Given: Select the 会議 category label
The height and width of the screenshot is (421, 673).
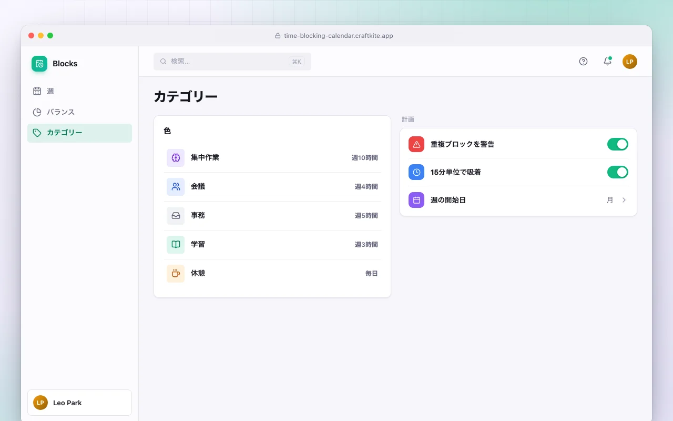Looking at the screenshot, I should [x=198, y=187].
